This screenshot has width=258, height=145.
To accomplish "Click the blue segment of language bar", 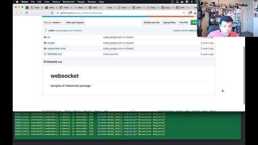I will [96, 17].
